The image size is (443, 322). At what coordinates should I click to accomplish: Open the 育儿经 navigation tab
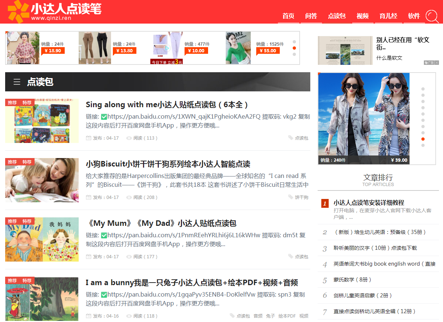[x=388, y=16]
